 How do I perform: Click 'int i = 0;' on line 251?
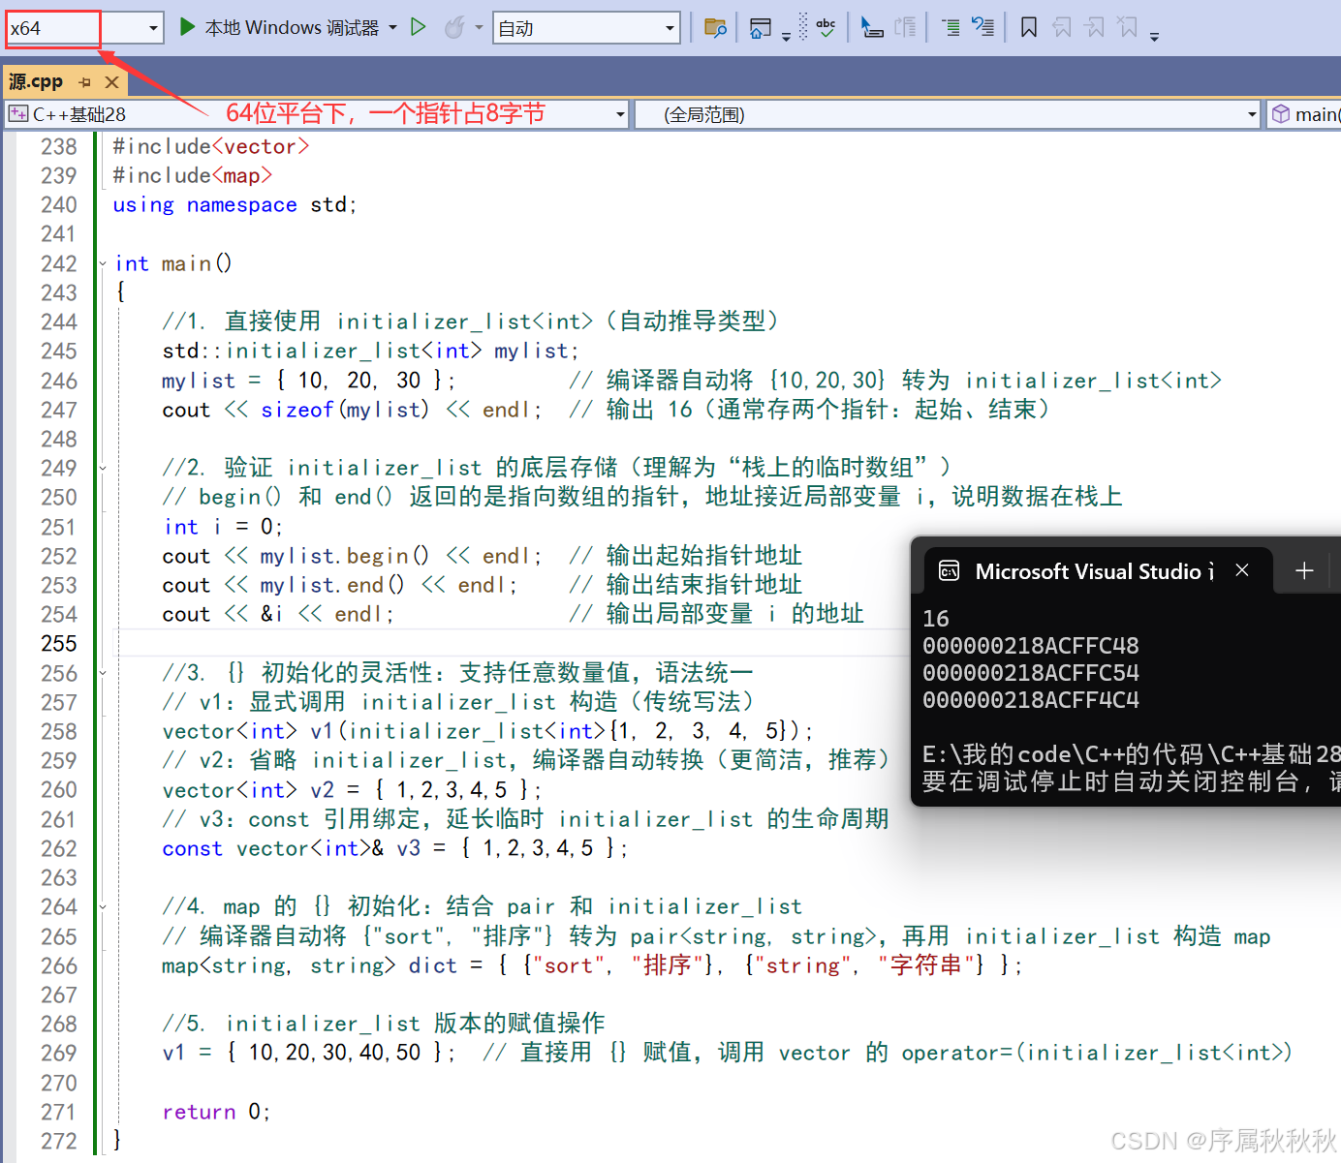[223, 527]
